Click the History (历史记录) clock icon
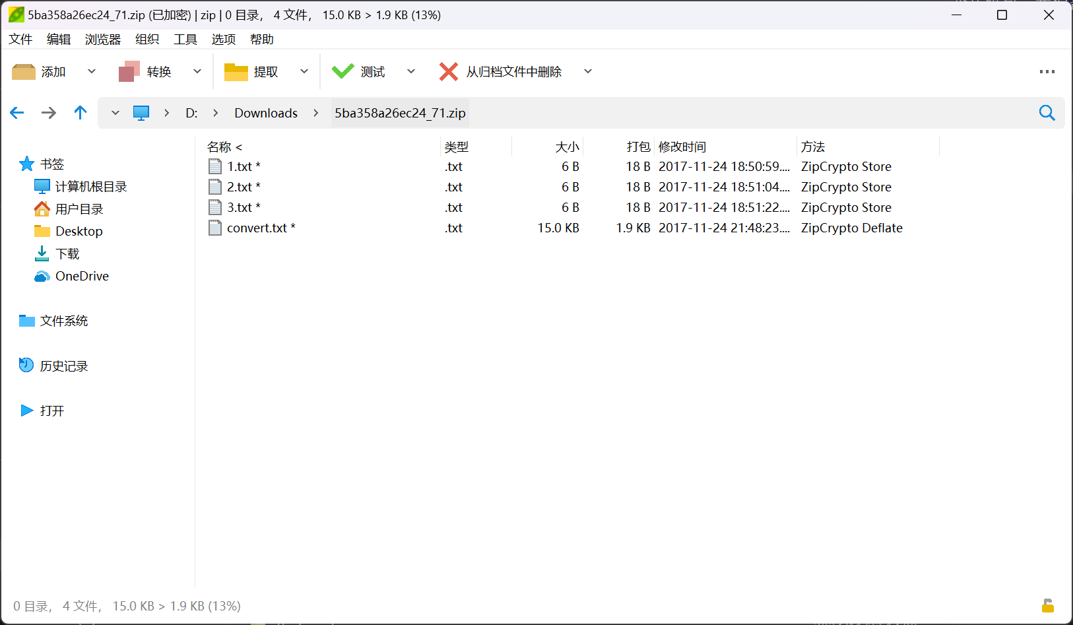 click(26, 365)
